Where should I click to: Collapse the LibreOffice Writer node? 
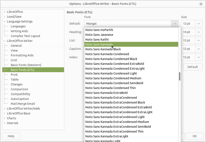pos(4,41)
